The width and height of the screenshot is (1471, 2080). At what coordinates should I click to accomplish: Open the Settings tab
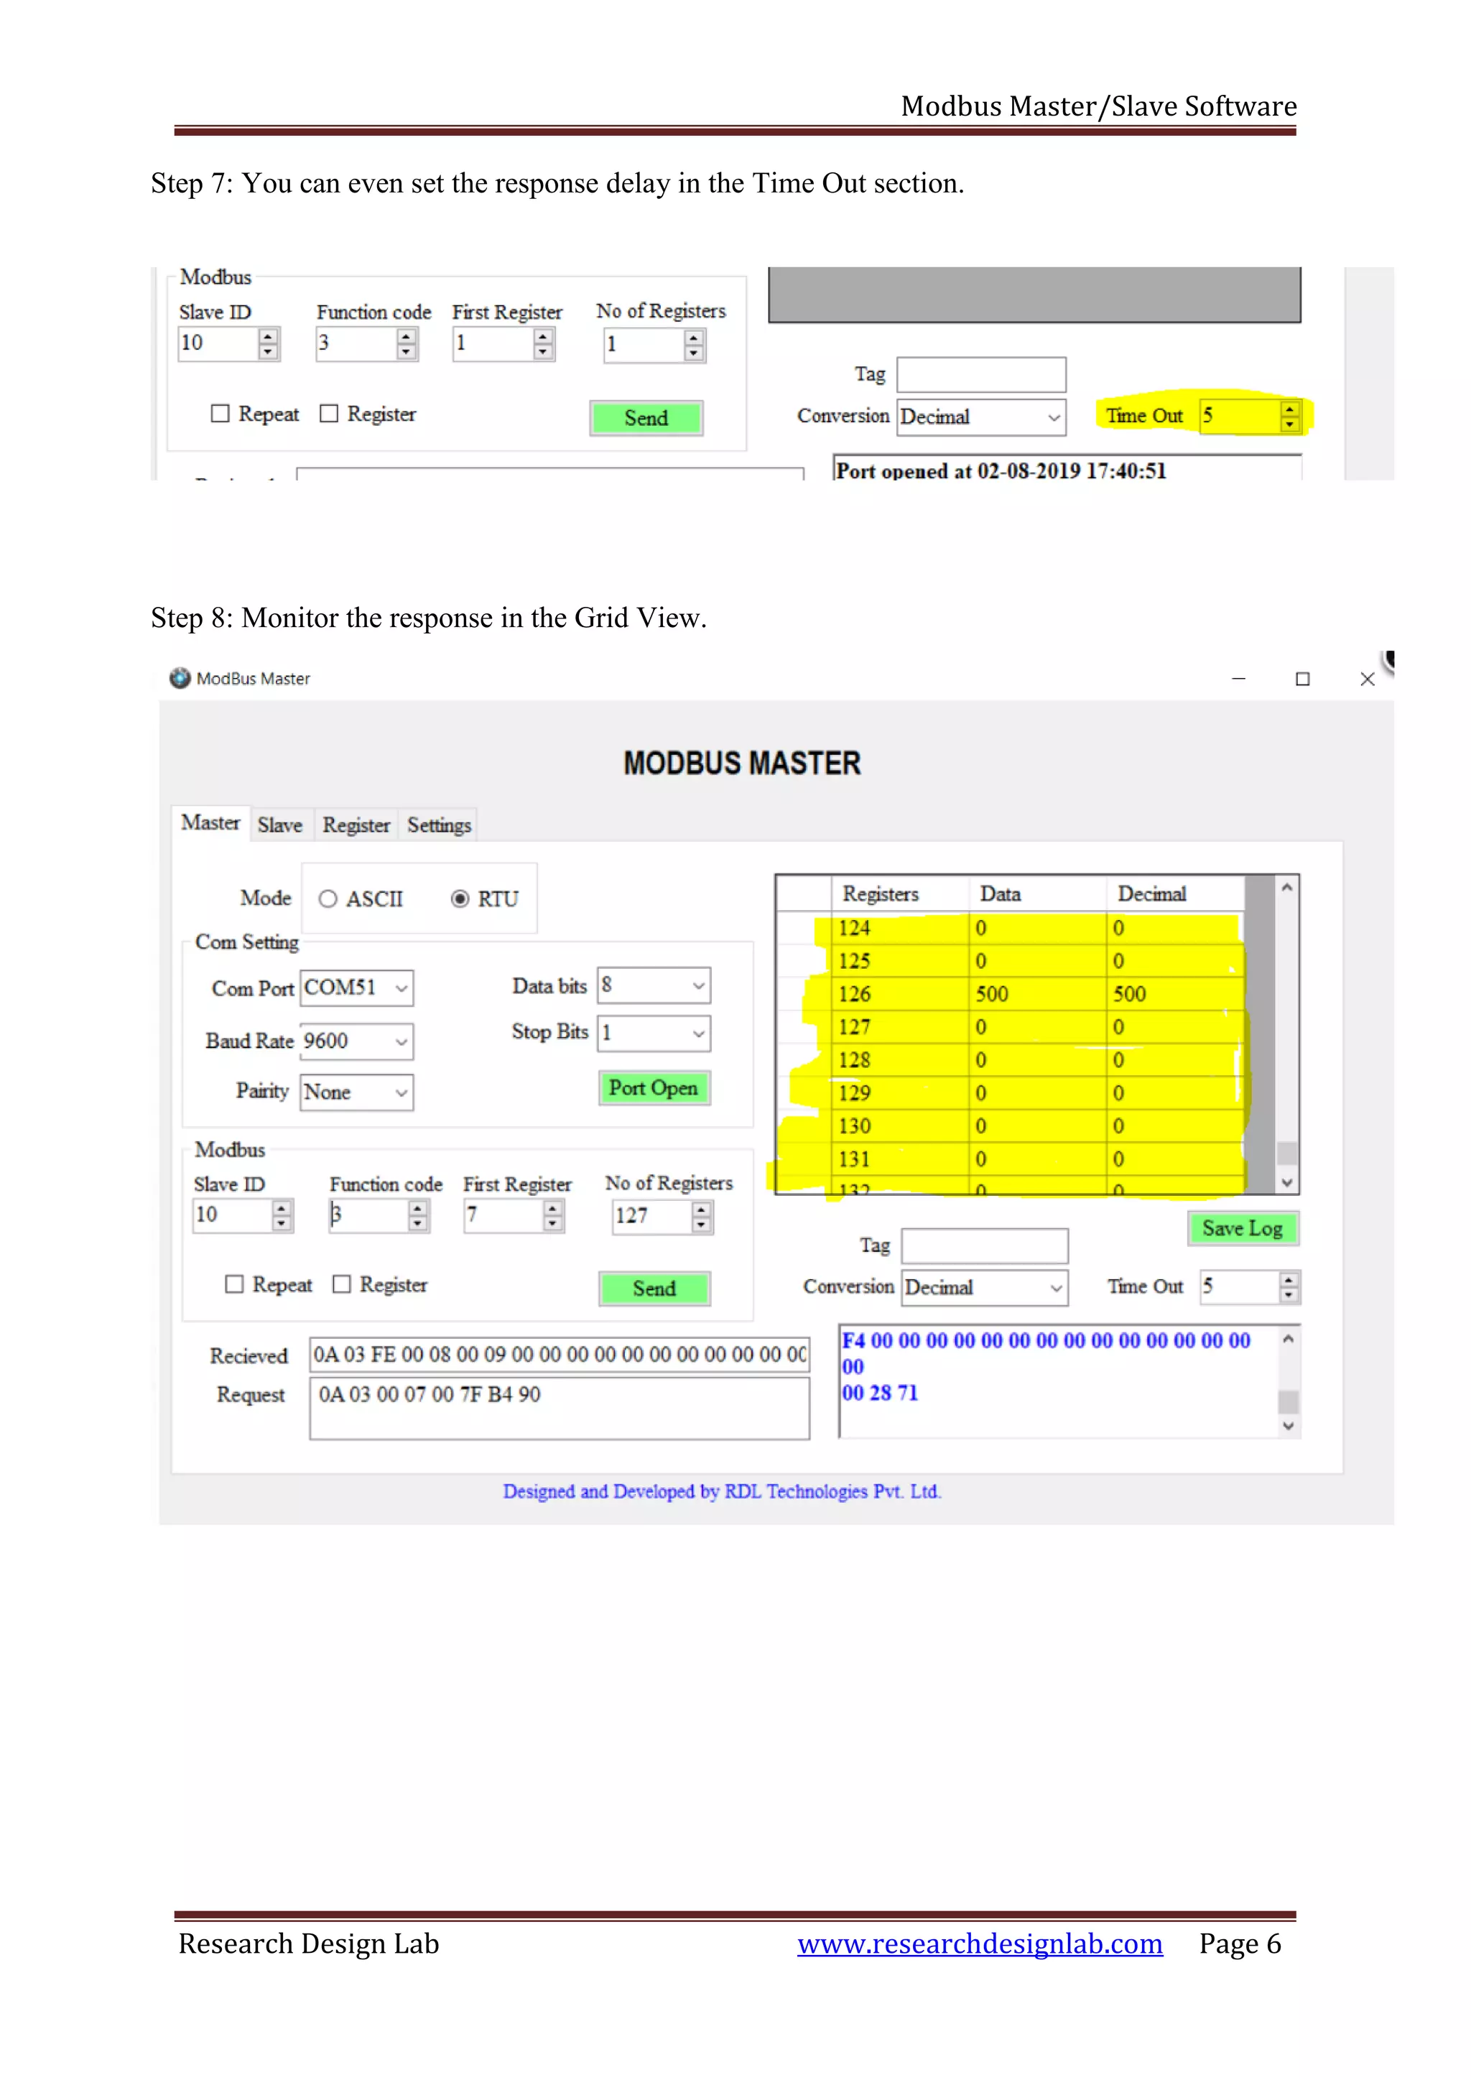(x=440, y=825)
